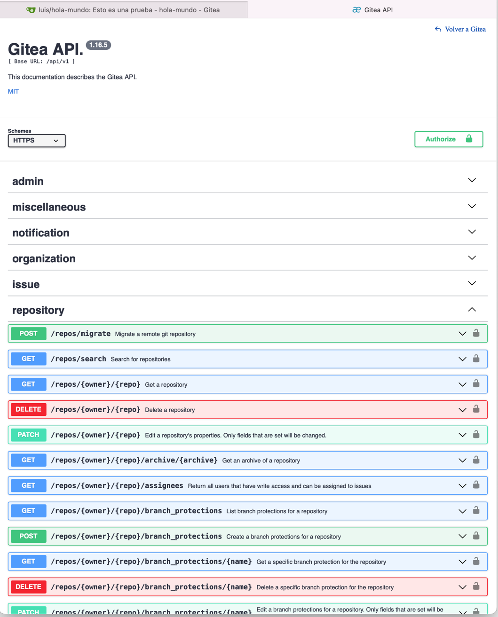Image resolution: width=498 pixels, height=617 pixels.
Task: Collapse the repository section
Action: (x=472, y=310)
